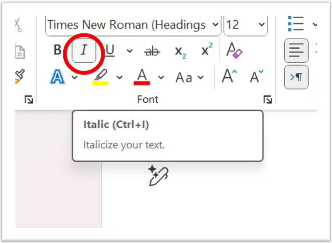The height and width of the screenshot is (243, 332).
Task: Apply yellow text highlight color
Action: tap(100, 77)
